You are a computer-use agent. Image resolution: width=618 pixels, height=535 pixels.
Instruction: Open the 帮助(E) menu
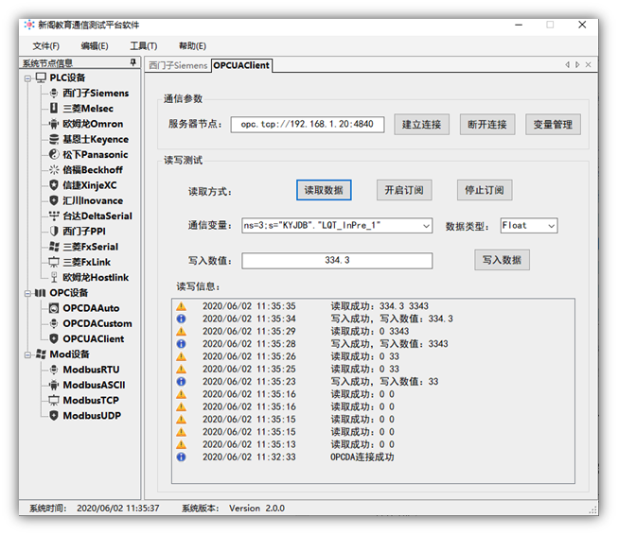[192, 46]
